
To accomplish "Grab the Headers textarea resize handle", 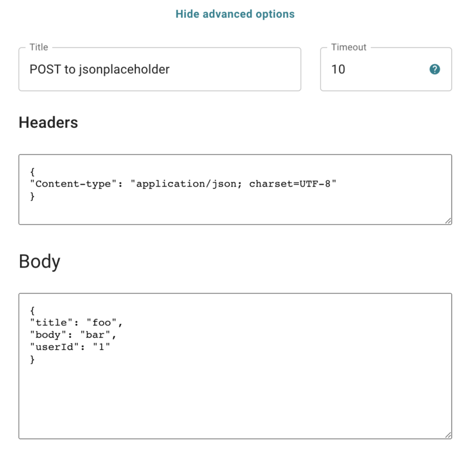I will [x=448, y=221].
